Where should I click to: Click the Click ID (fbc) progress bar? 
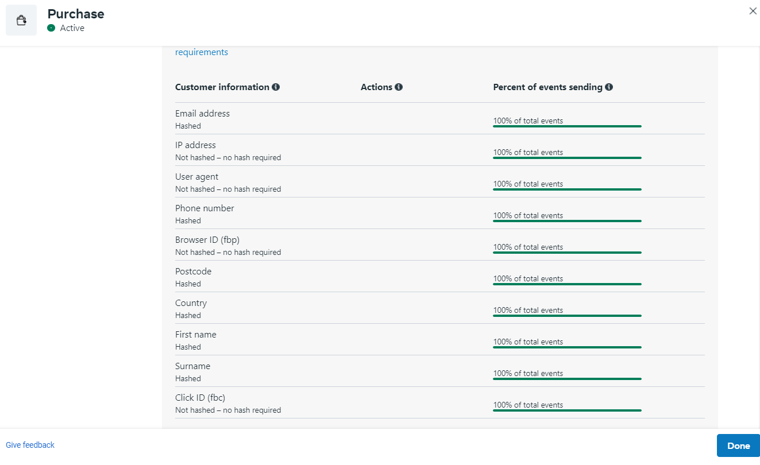(566, 410)
